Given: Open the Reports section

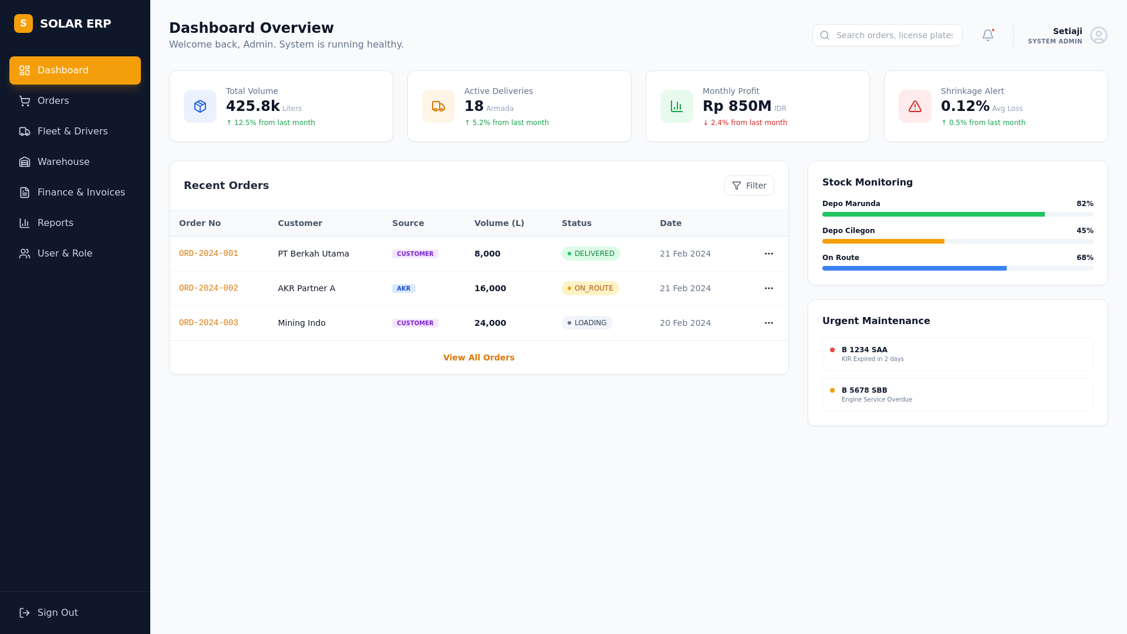Looking at the screenshot, I should (x=75, y=223).
